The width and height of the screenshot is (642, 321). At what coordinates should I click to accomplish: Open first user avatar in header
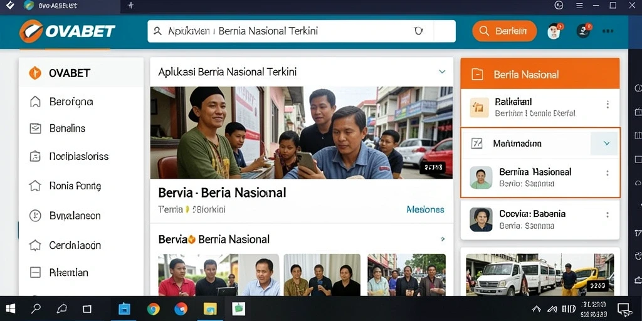tap(554, 31)
